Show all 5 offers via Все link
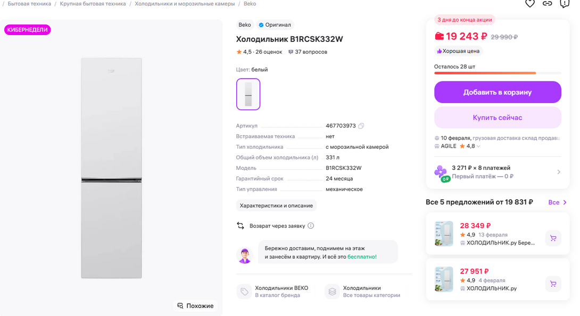 [x=558, y=202]
